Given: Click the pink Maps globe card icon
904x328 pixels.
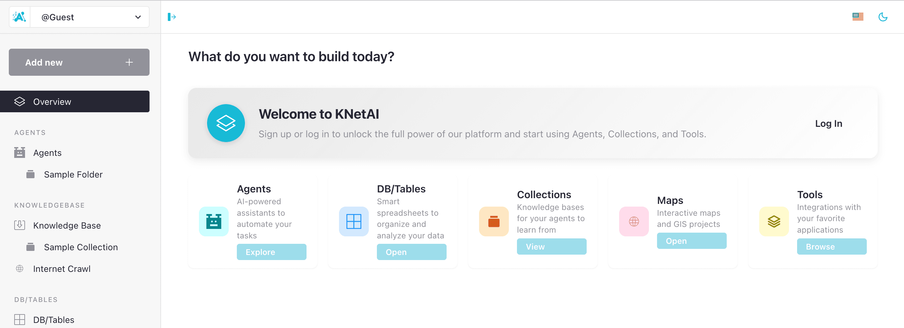Looking at the screenshot, I should (x=634, y=221).
